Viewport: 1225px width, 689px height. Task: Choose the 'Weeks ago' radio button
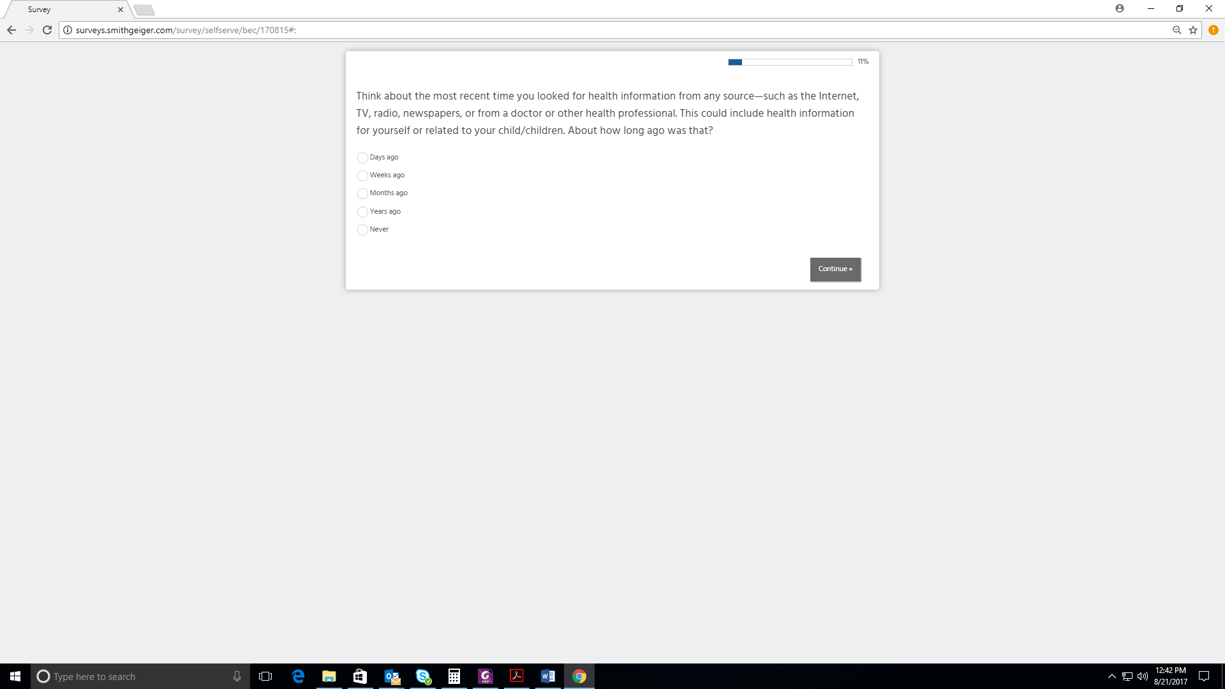click(362, 175)
